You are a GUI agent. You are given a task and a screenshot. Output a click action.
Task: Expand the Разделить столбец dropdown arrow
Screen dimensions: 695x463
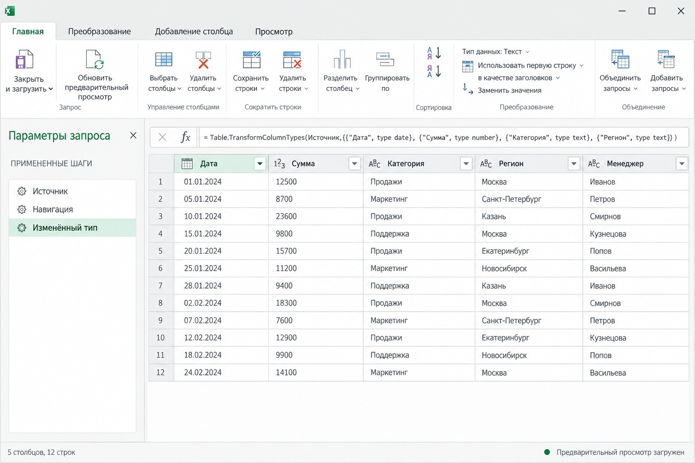click(x=357, y=89)
